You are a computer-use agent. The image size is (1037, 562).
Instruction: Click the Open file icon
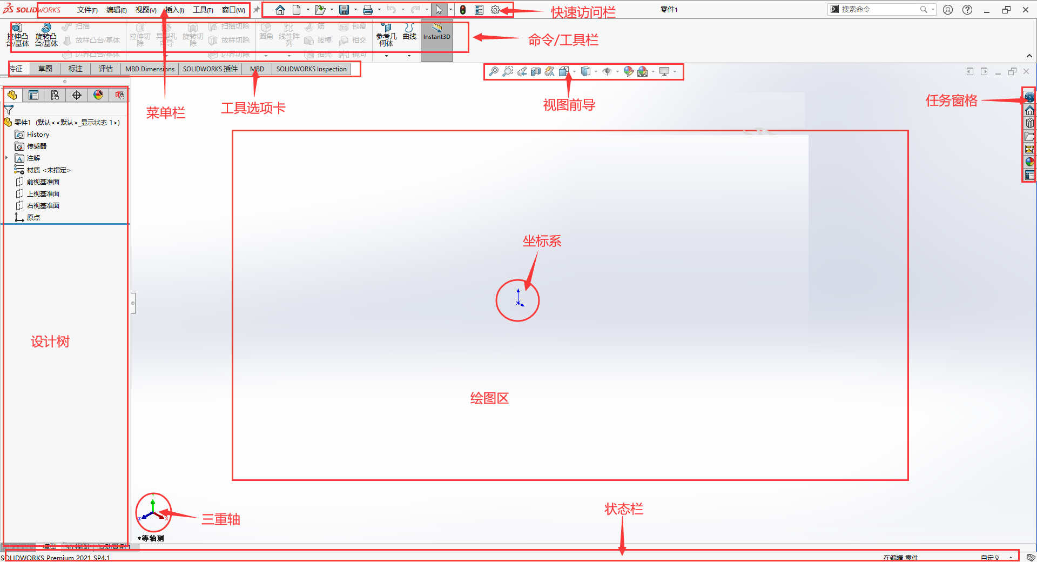320,10
